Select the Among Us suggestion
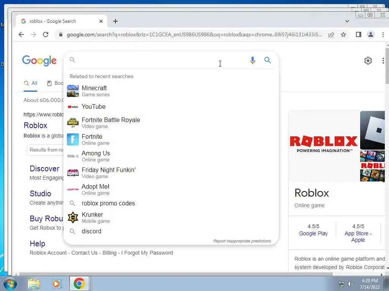The height and width of the screenshot is (291, 389). pos(171,156)
